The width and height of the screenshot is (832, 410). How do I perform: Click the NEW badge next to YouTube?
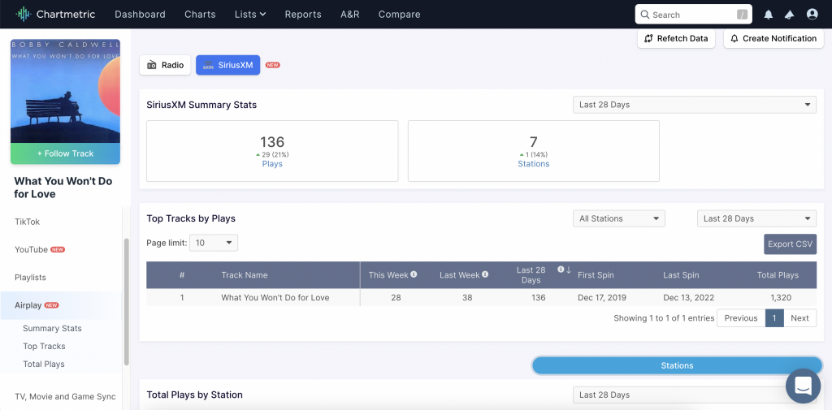coord(58,249)
